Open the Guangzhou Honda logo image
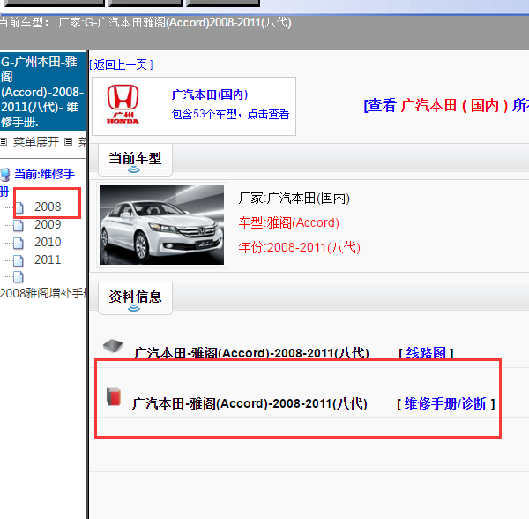The width and height of the screenshot is (529, 519). coord(123,104)
